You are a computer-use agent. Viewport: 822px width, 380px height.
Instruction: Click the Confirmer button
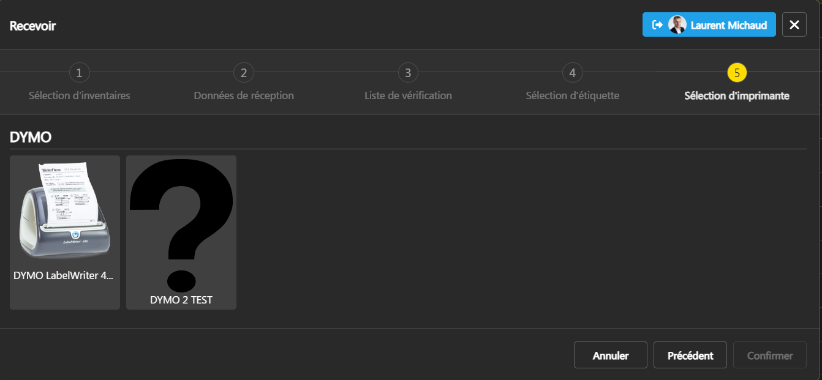tap(770, 355)
